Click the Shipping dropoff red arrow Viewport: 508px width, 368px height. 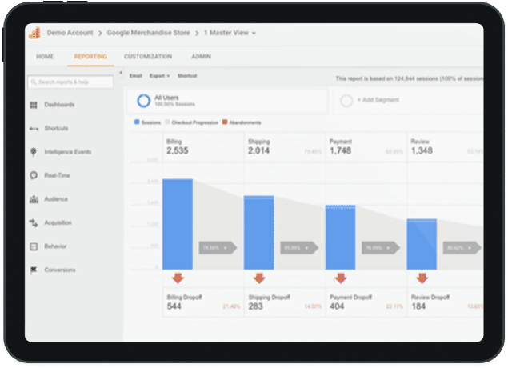pyautogui.click(x=259, y=278)
